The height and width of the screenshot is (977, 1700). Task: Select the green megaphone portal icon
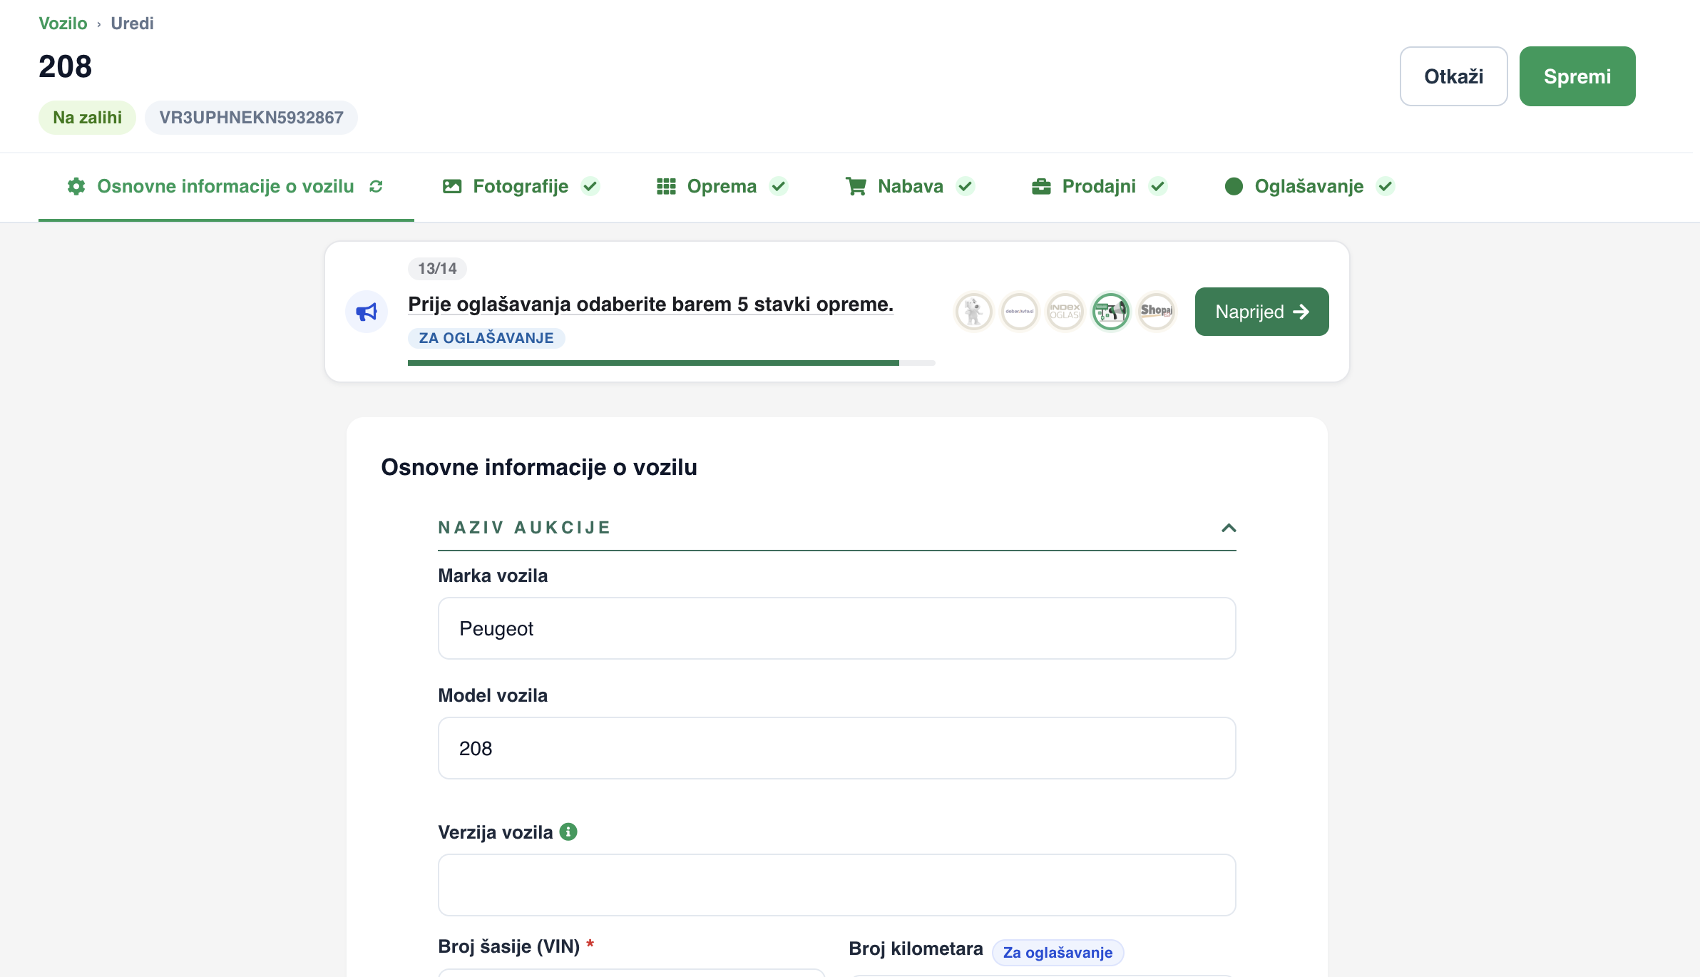[1110, 312]
